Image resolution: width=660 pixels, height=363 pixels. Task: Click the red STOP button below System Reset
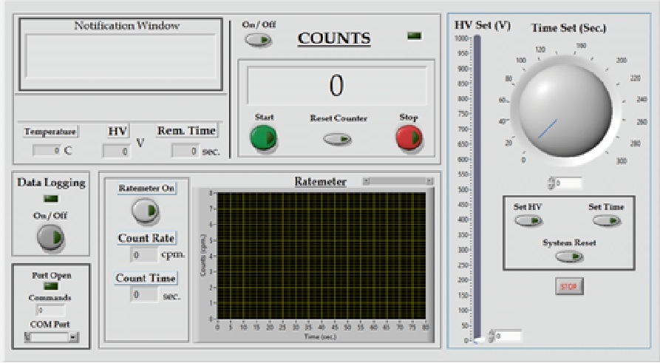coord(568,286)
